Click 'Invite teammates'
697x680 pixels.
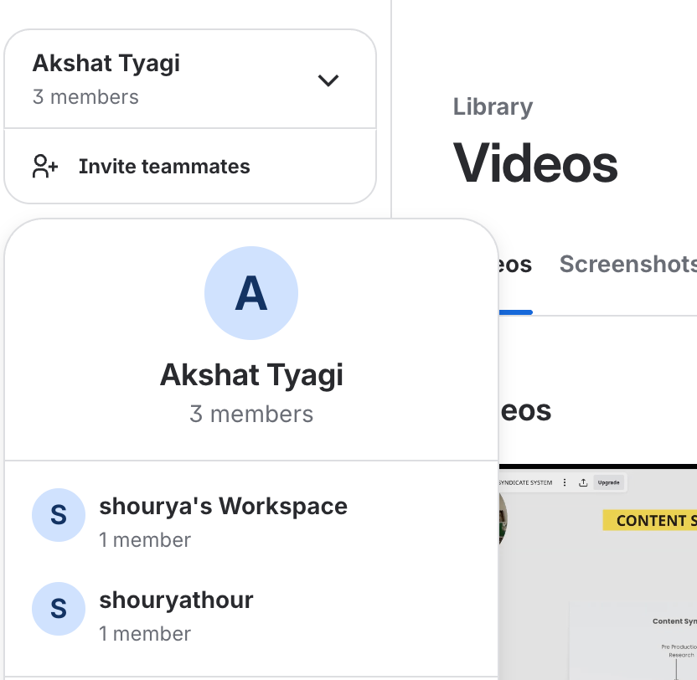164,166
